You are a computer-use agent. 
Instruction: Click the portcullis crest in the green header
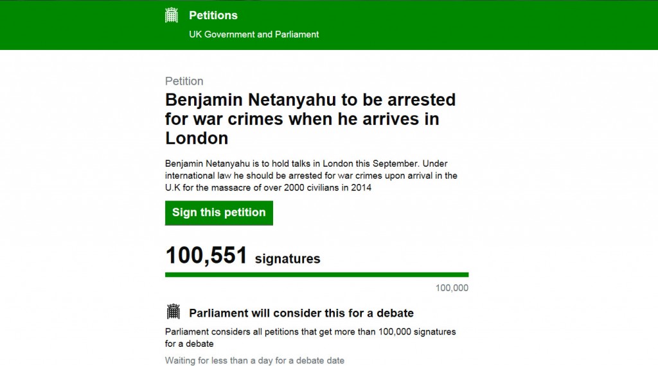click(x=172, y=15)
